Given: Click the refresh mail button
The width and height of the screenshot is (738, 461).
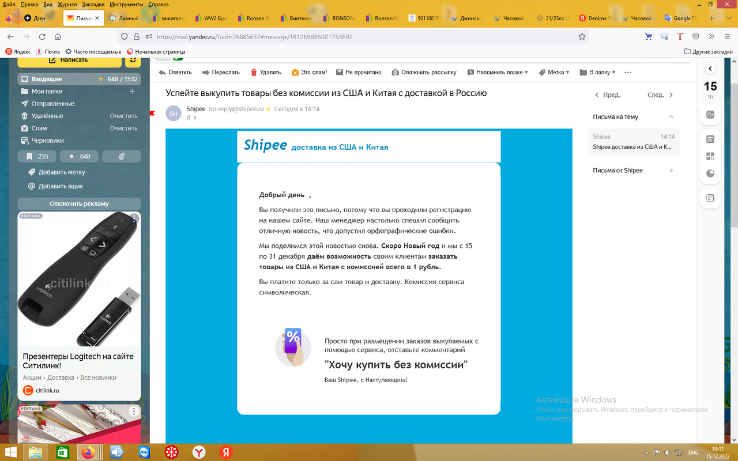Looking at the screenshot, I should pos(133,60).
